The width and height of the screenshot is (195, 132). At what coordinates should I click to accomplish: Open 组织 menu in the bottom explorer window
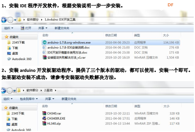tap(8, 99)
